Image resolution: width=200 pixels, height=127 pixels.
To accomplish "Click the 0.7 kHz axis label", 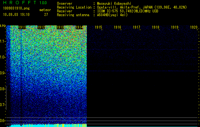I will point(3,105).
